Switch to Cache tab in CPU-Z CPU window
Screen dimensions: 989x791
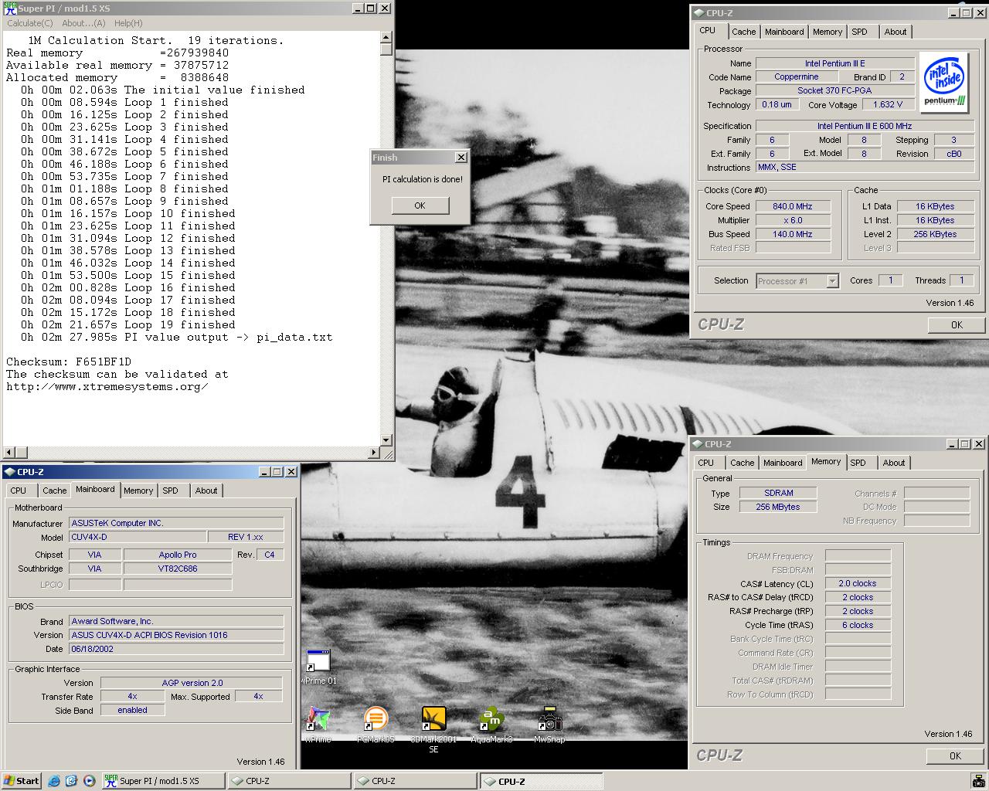pos(743,32)
